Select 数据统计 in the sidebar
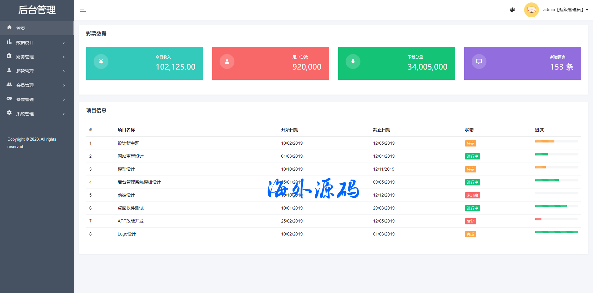The height and width of the screenshot is (293, 593). coord(25,43)
